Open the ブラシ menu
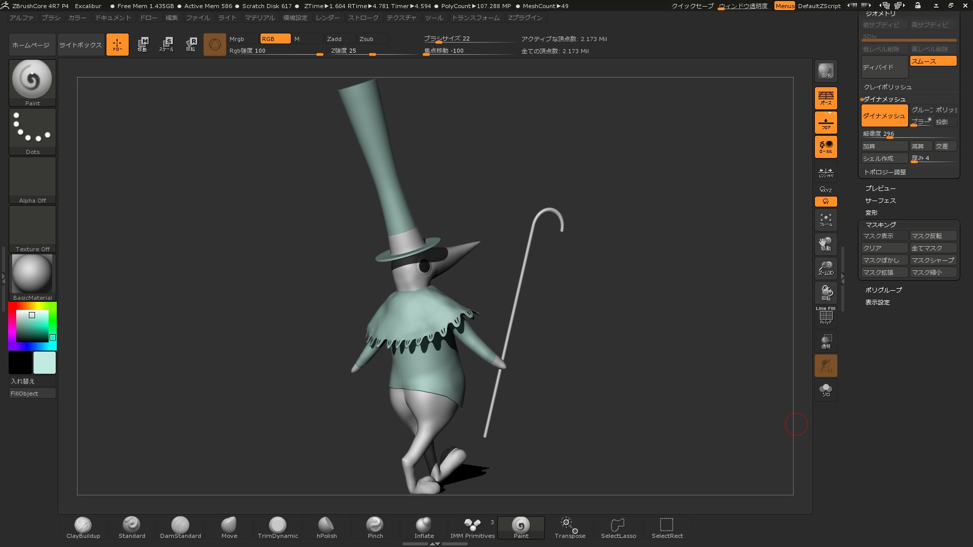 51,18
